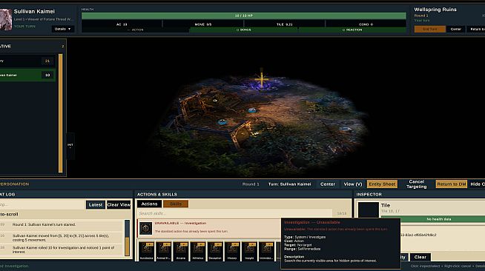Click Center in the bottom toolbar
Screen dimensions: 485x271
pyautogui.click(x=328, y=184)
